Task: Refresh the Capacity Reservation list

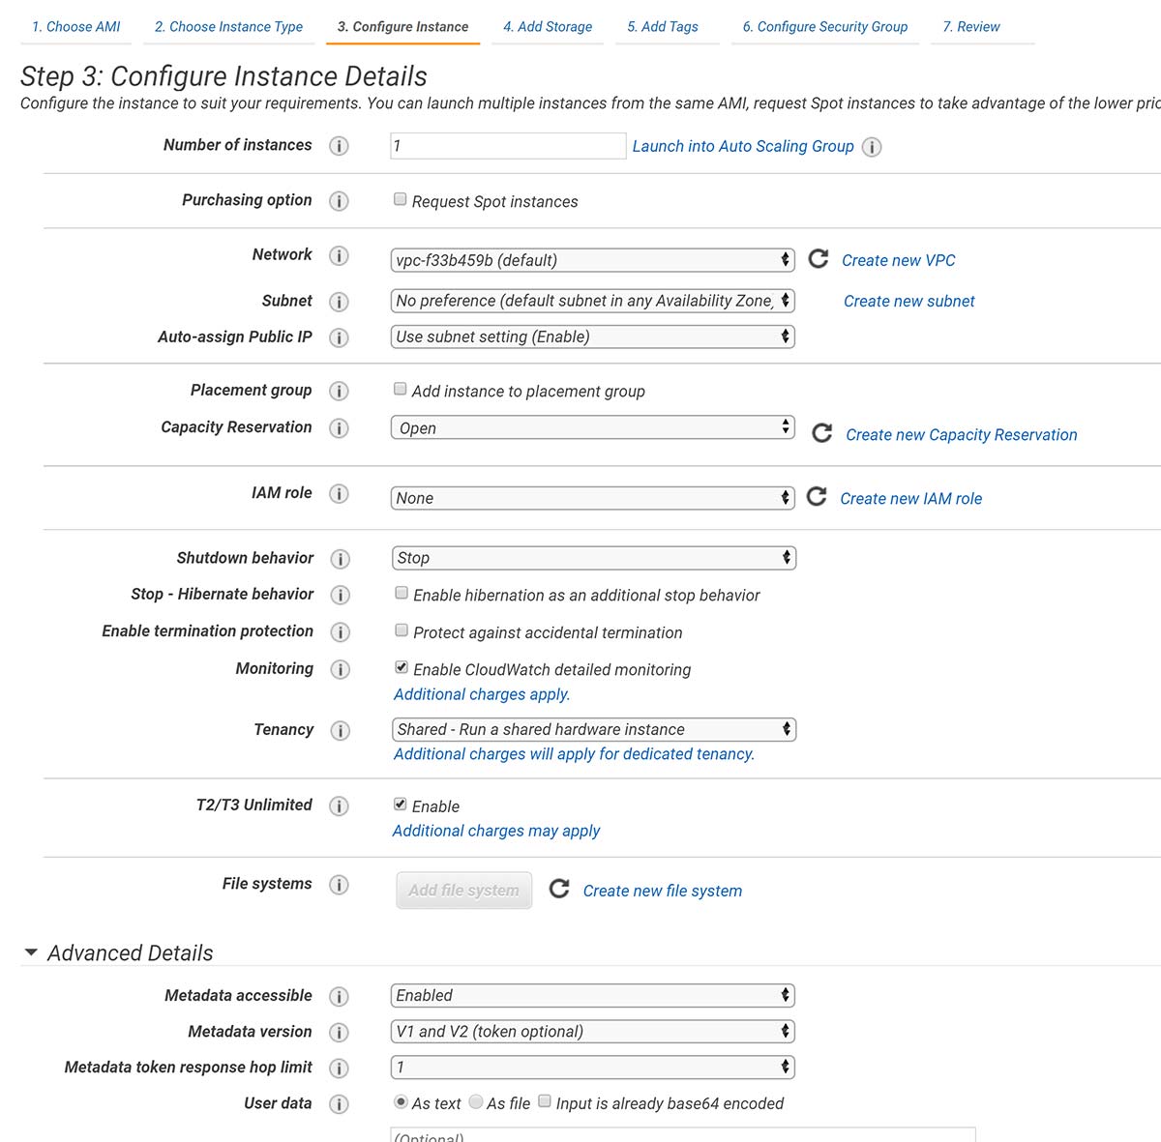Action: click(x=822, y=432)
